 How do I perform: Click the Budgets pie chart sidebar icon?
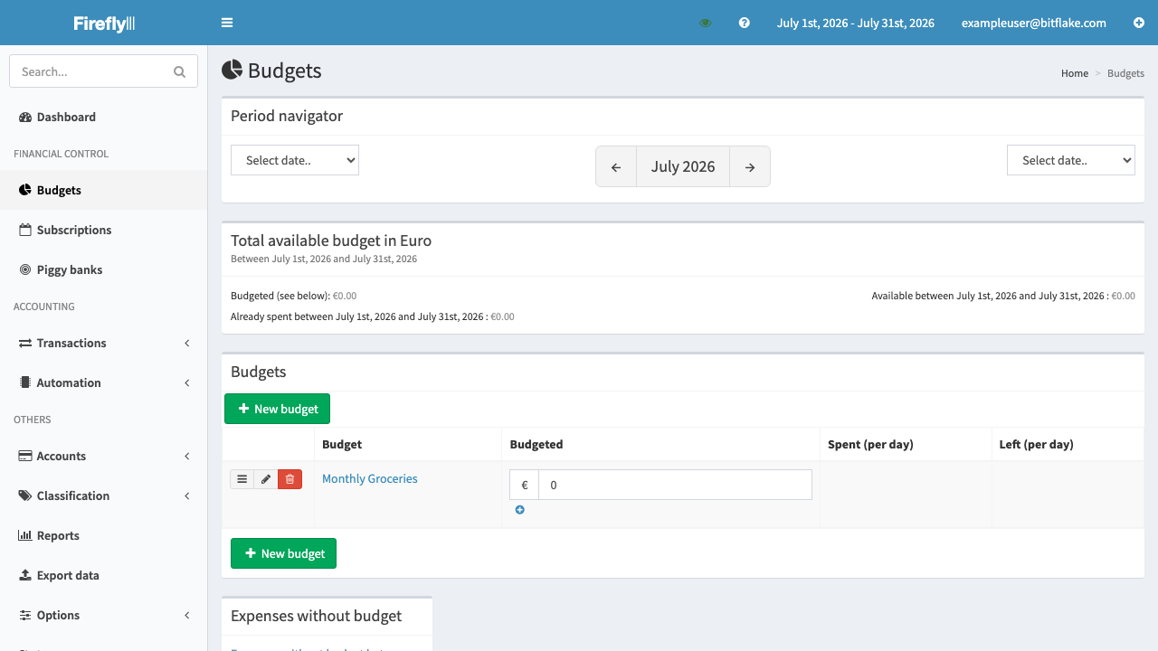25,190
